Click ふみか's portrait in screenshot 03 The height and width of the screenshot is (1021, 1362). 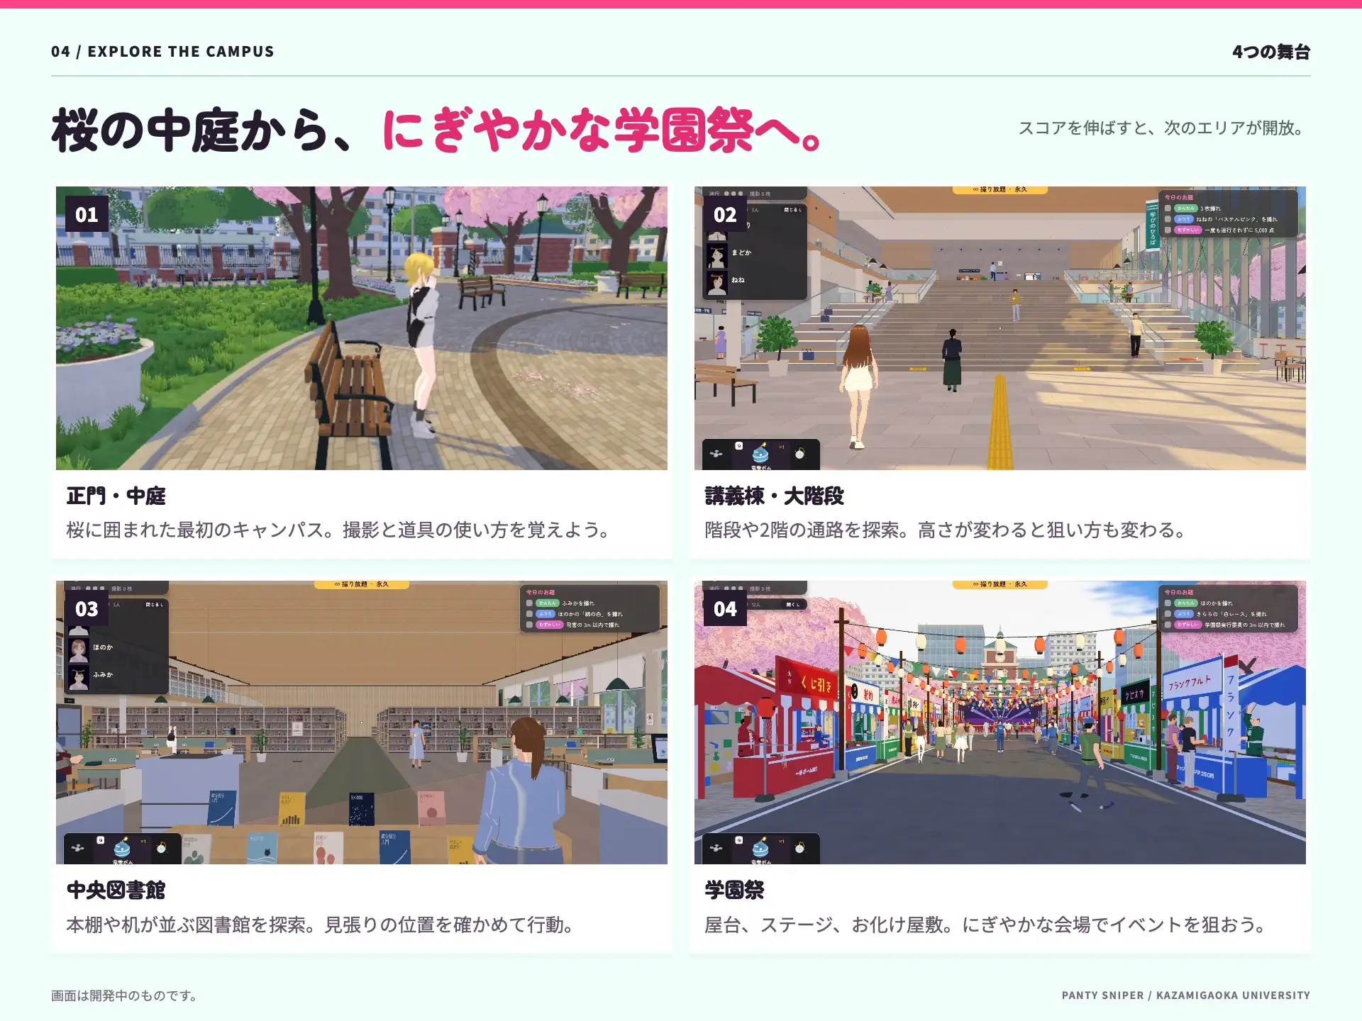[x=79, y=678]
